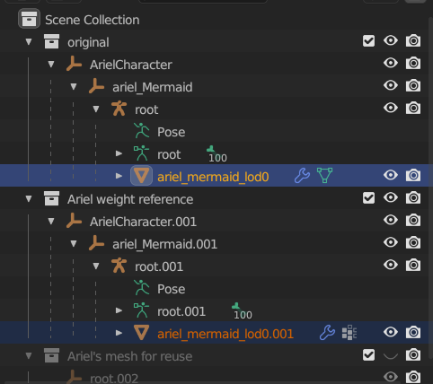Collapse the ArielCharacter.001 hierarchy
The width and height of the screenshot is (433, 384).
point(51,221)
